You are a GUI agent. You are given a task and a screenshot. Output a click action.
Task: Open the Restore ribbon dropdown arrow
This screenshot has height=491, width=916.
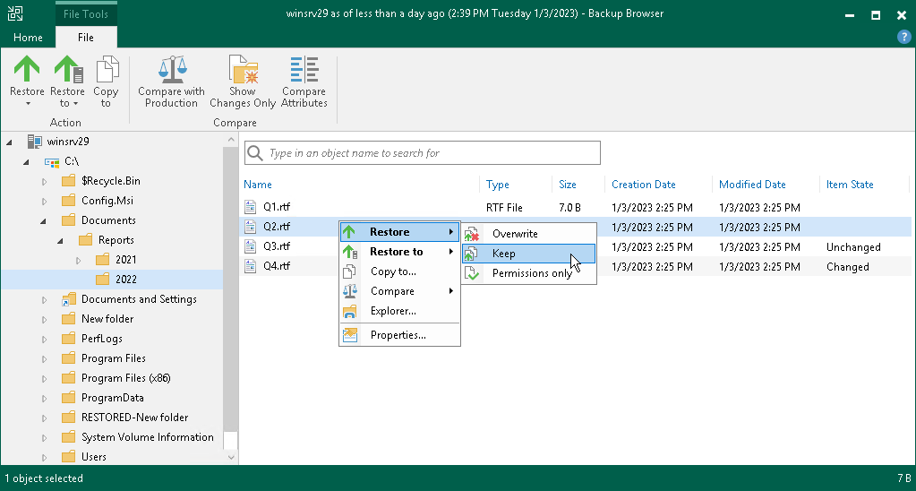click(27, 104)
